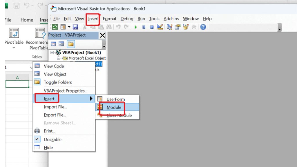Click the Undo arrow in VBA toolbar

tap(118, 27)
